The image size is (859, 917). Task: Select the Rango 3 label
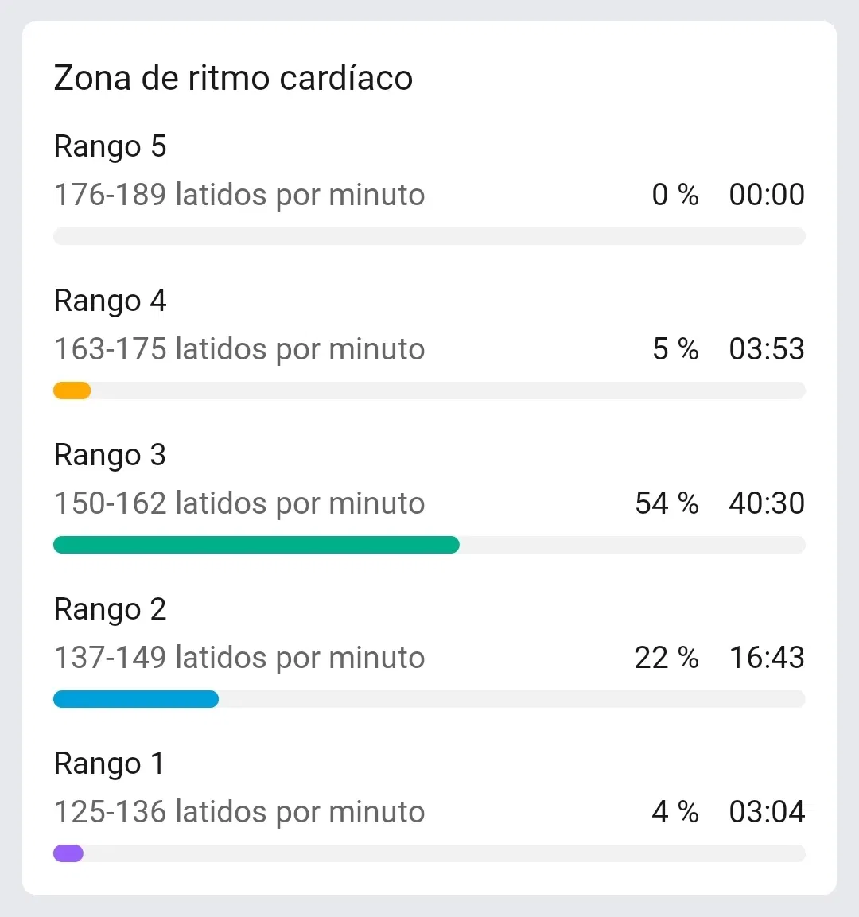[110, 455]
